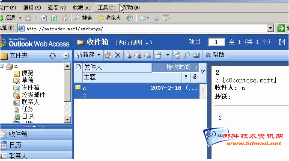Open the 新建 dropdown arrow

coord(99,55)
